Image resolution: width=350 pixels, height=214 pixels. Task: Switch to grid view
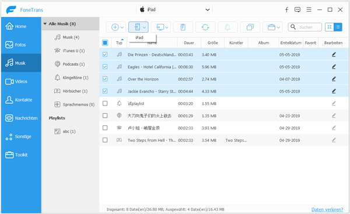[329, 27]
